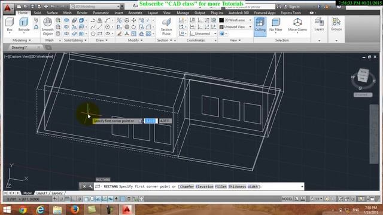
Task: Click Undo in the quick access toolbar
Action: coord(53,7)
